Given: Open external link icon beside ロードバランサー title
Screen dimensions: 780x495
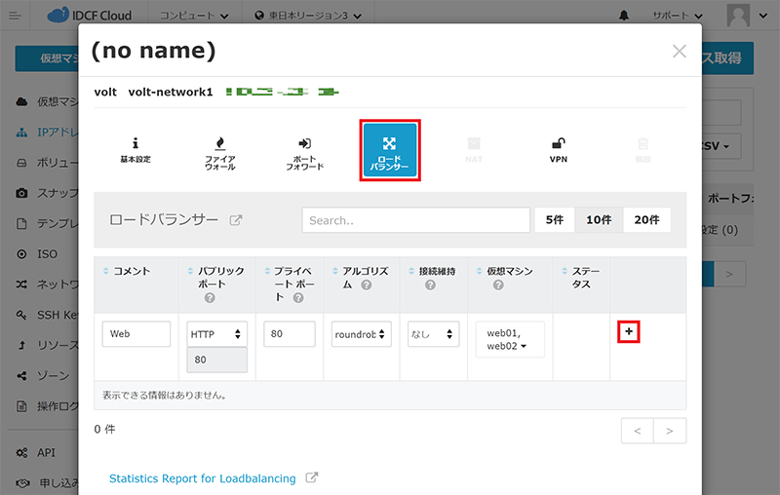Looking at the screenshot, I should tap(235, 220).
